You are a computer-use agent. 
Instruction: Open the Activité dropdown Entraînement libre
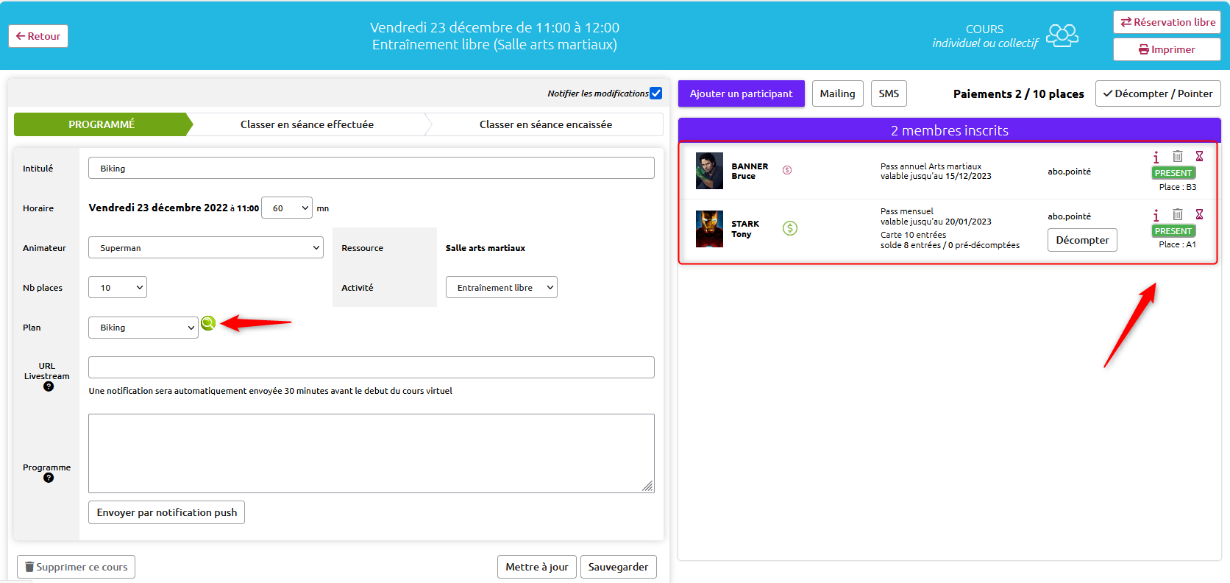coord(502,288)
